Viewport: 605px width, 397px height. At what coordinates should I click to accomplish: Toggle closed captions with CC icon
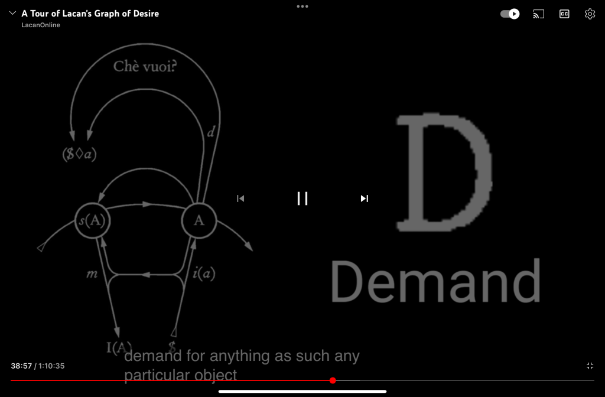click(x=564, y=14)
